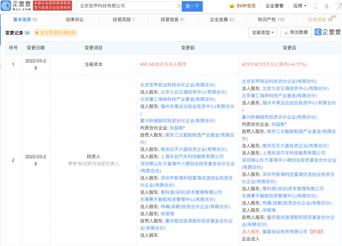Switch to 基本信息 tab
Viewport: 342px width, 246px height.
(25, 20)
